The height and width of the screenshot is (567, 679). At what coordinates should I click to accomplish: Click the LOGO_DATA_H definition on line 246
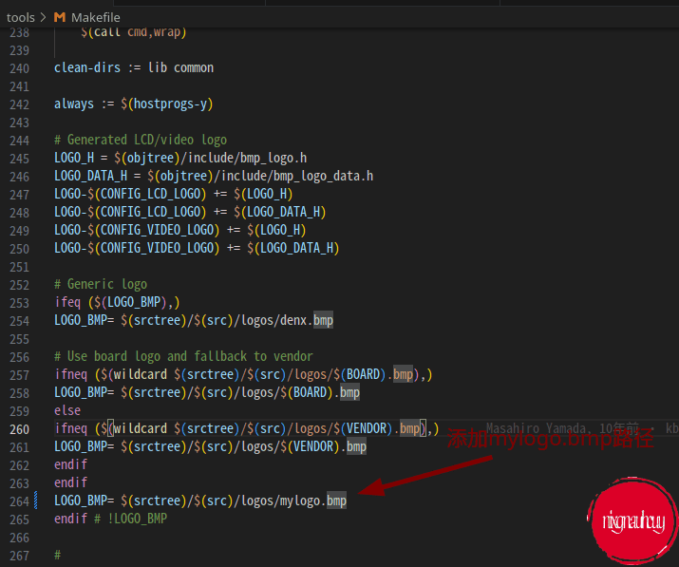pyautogui.click(x=213, y=176)
